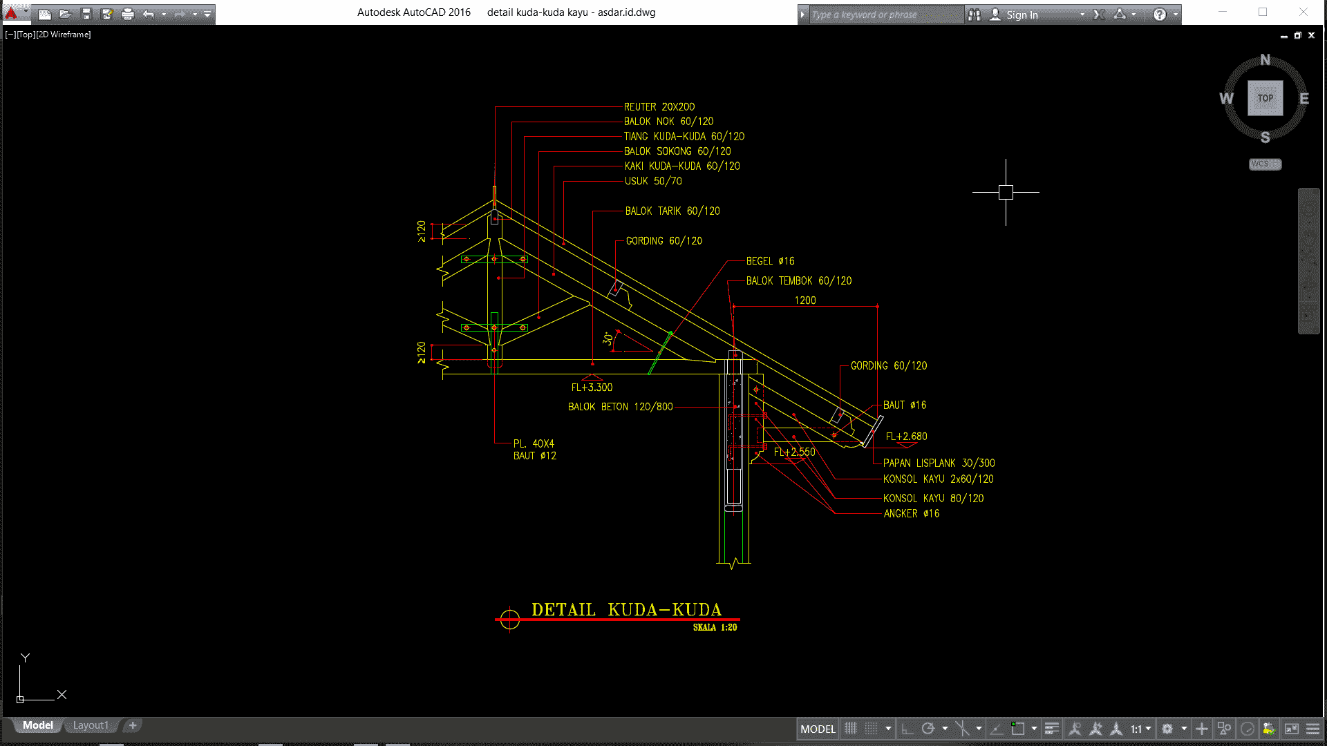Click the navigation bar on right edge
The image size is (1327, 746).
1309,261
